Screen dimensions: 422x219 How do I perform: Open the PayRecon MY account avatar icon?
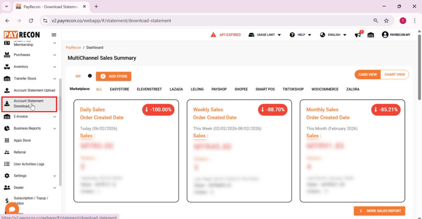click(x=385, y=35)
